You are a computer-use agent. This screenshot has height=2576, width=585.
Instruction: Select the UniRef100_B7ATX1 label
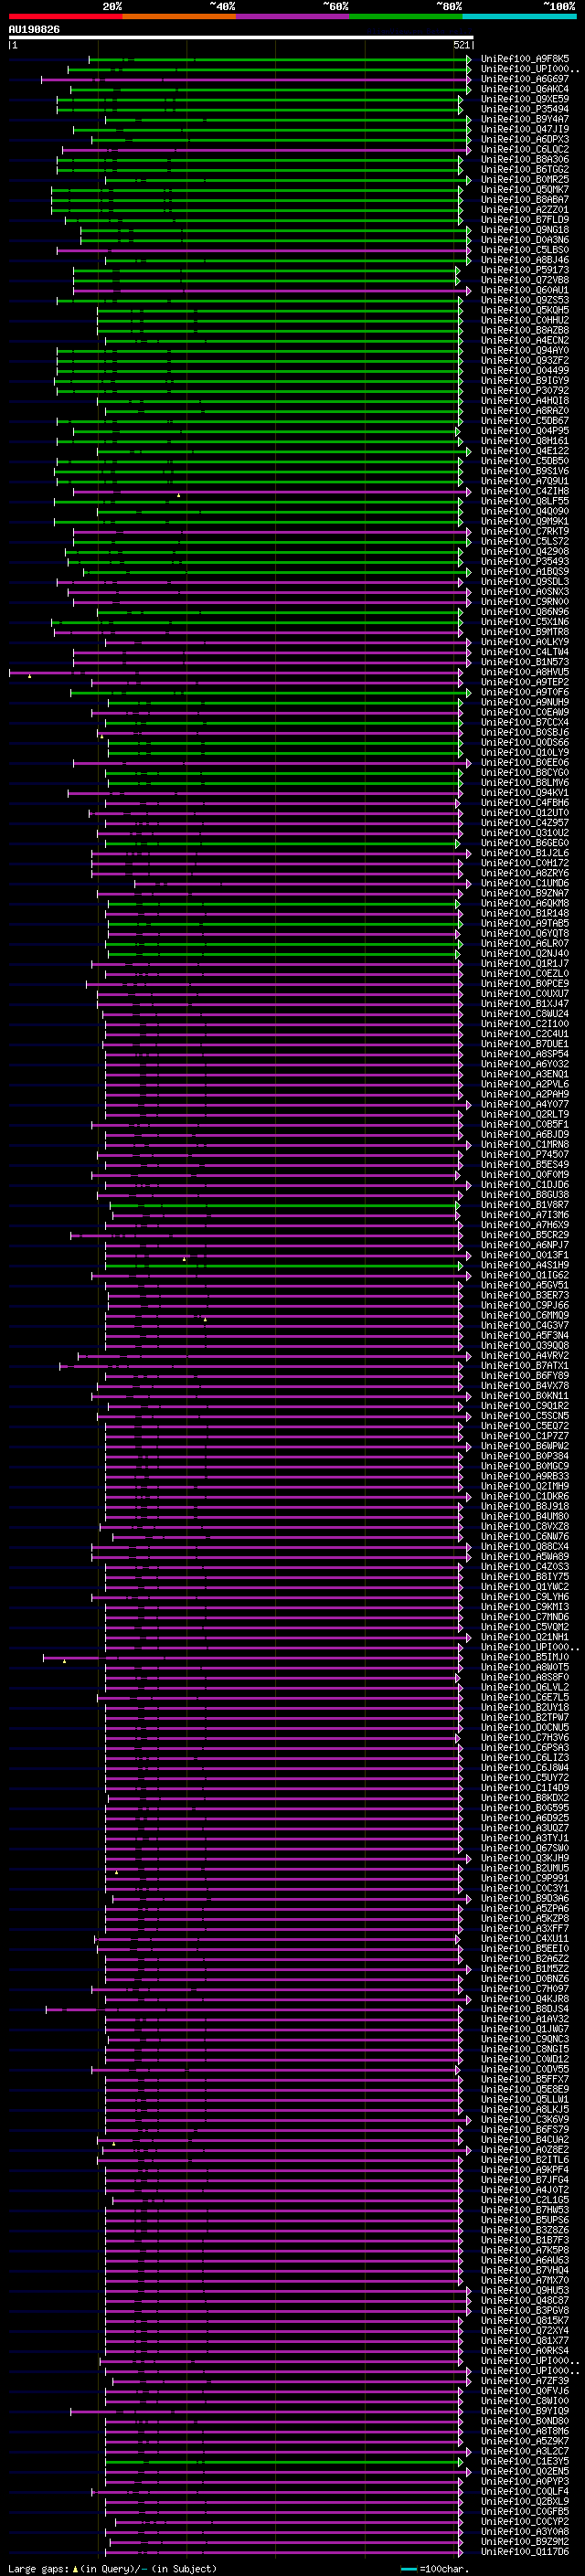pos(524,1366)
